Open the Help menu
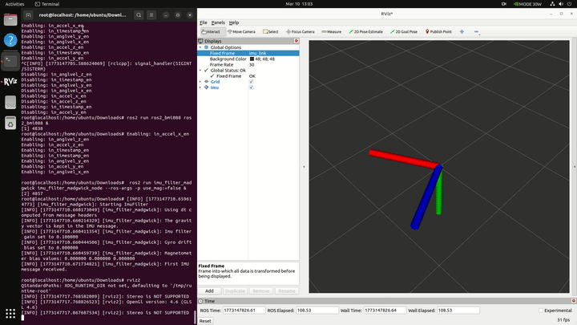 pyautogui.click(x=234, y=22)
